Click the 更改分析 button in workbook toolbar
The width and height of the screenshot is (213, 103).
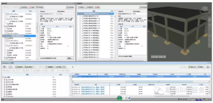(193, 67)
